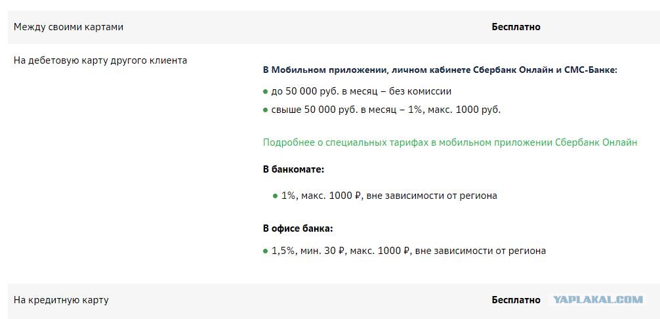The image size is (660, 319).
Task: Select 'На дебетовую карту другого клиента' label
Action: point(100,60)
